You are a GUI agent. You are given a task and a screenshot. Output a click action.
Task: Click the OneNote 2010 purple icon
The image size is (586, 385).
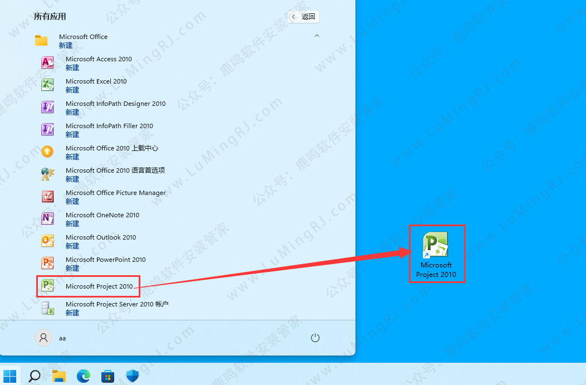(x=47, y=218)
